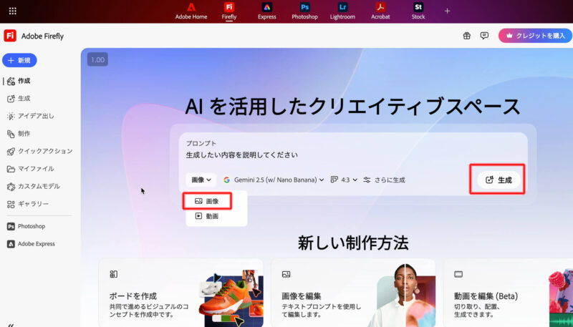Open the gift box icon
This screenshot has width=573, height=327.
pos(467,35)
